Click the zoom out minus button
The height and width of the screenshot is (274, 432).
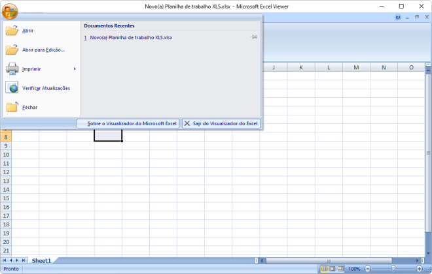tap(367, 269)
